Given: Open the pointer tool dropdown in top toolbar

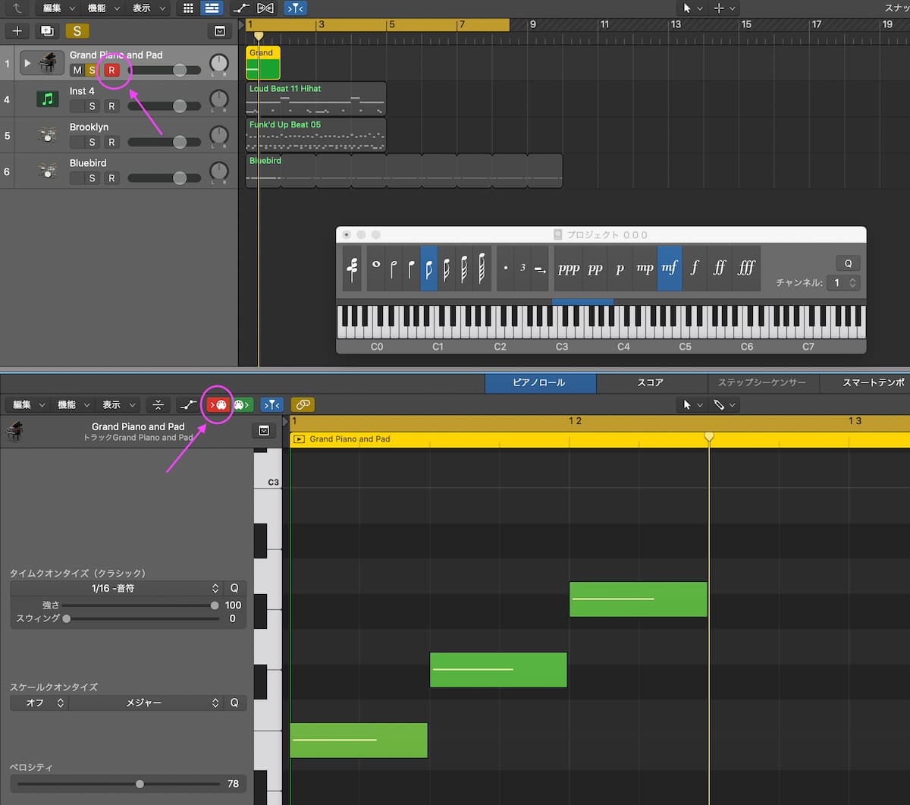Looking at the screenshot, I should pyautogui.click(x=691, y=8).
